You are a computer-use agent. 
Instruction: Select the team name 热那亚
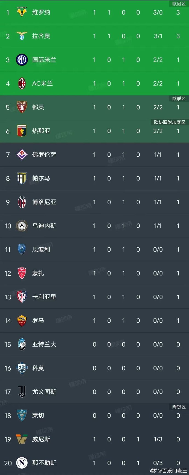[x=41, y=131]
